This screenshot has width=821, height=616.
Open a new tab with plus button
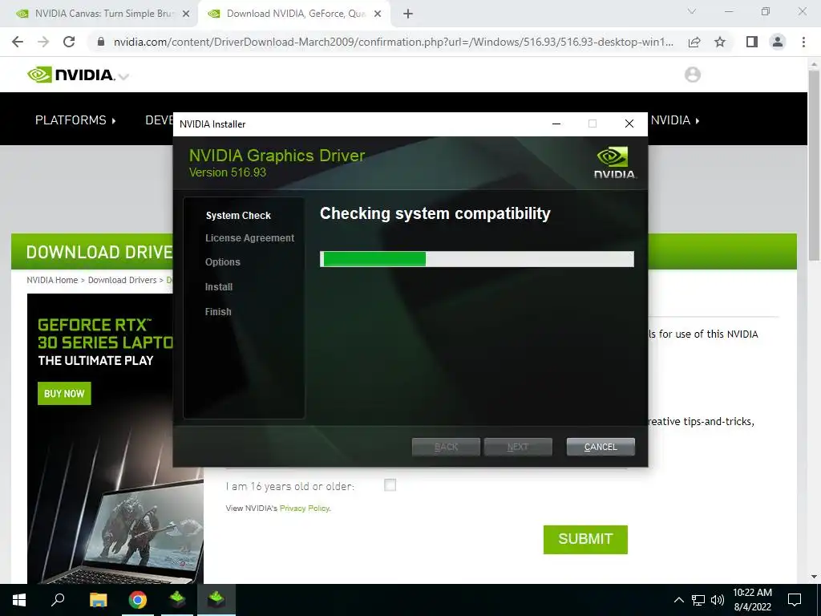tap(408, 14)
